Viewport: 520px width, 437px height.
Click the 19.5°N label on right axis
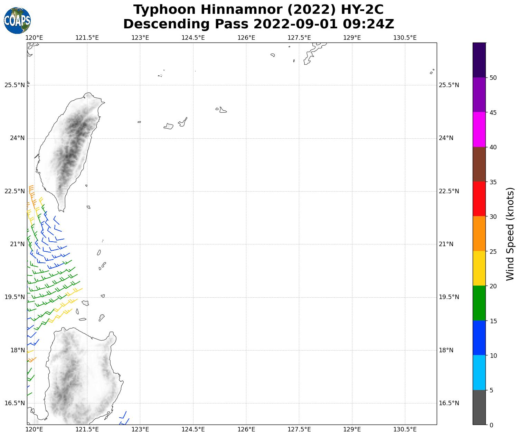click(x=449, y=297)
